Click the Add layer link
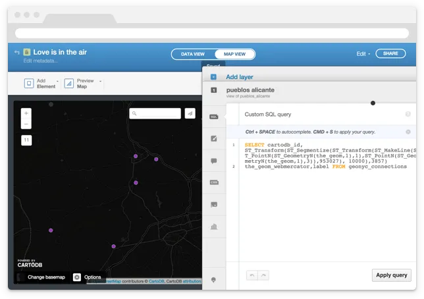The image size is (424, 299). (240, 77)
